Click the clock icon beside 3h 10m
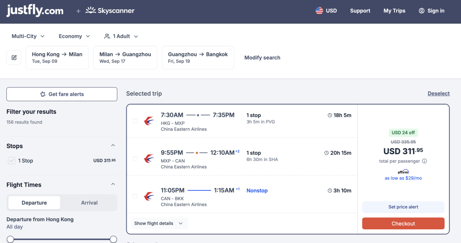Viewport: 461px width, 243px height. (x=330, y=190)
